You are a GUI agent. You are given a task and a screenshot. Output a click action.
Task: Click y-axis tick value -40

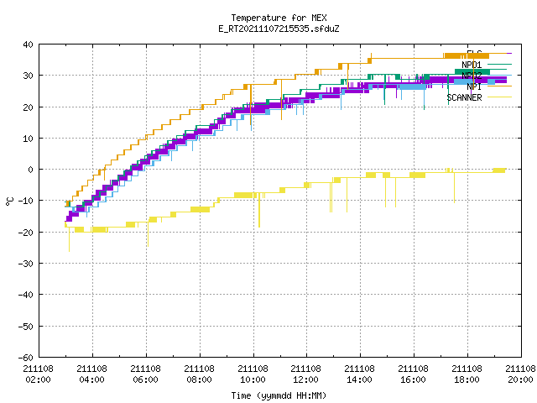26,295
